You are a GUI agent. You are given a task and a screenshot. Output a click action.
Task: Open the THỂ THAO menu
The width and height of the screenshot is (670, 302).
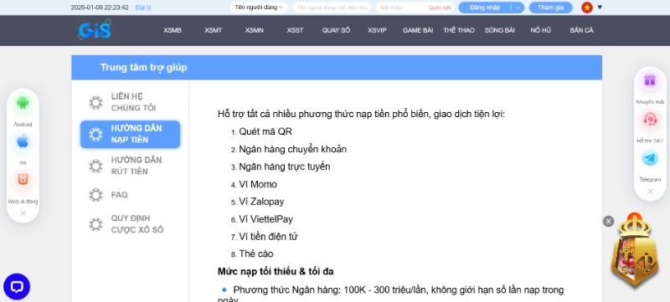coord(459,30)
